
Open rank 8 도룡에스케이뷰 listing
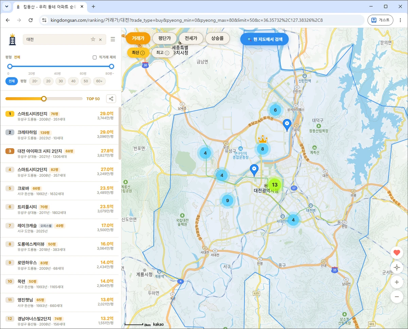coord(60,247)
